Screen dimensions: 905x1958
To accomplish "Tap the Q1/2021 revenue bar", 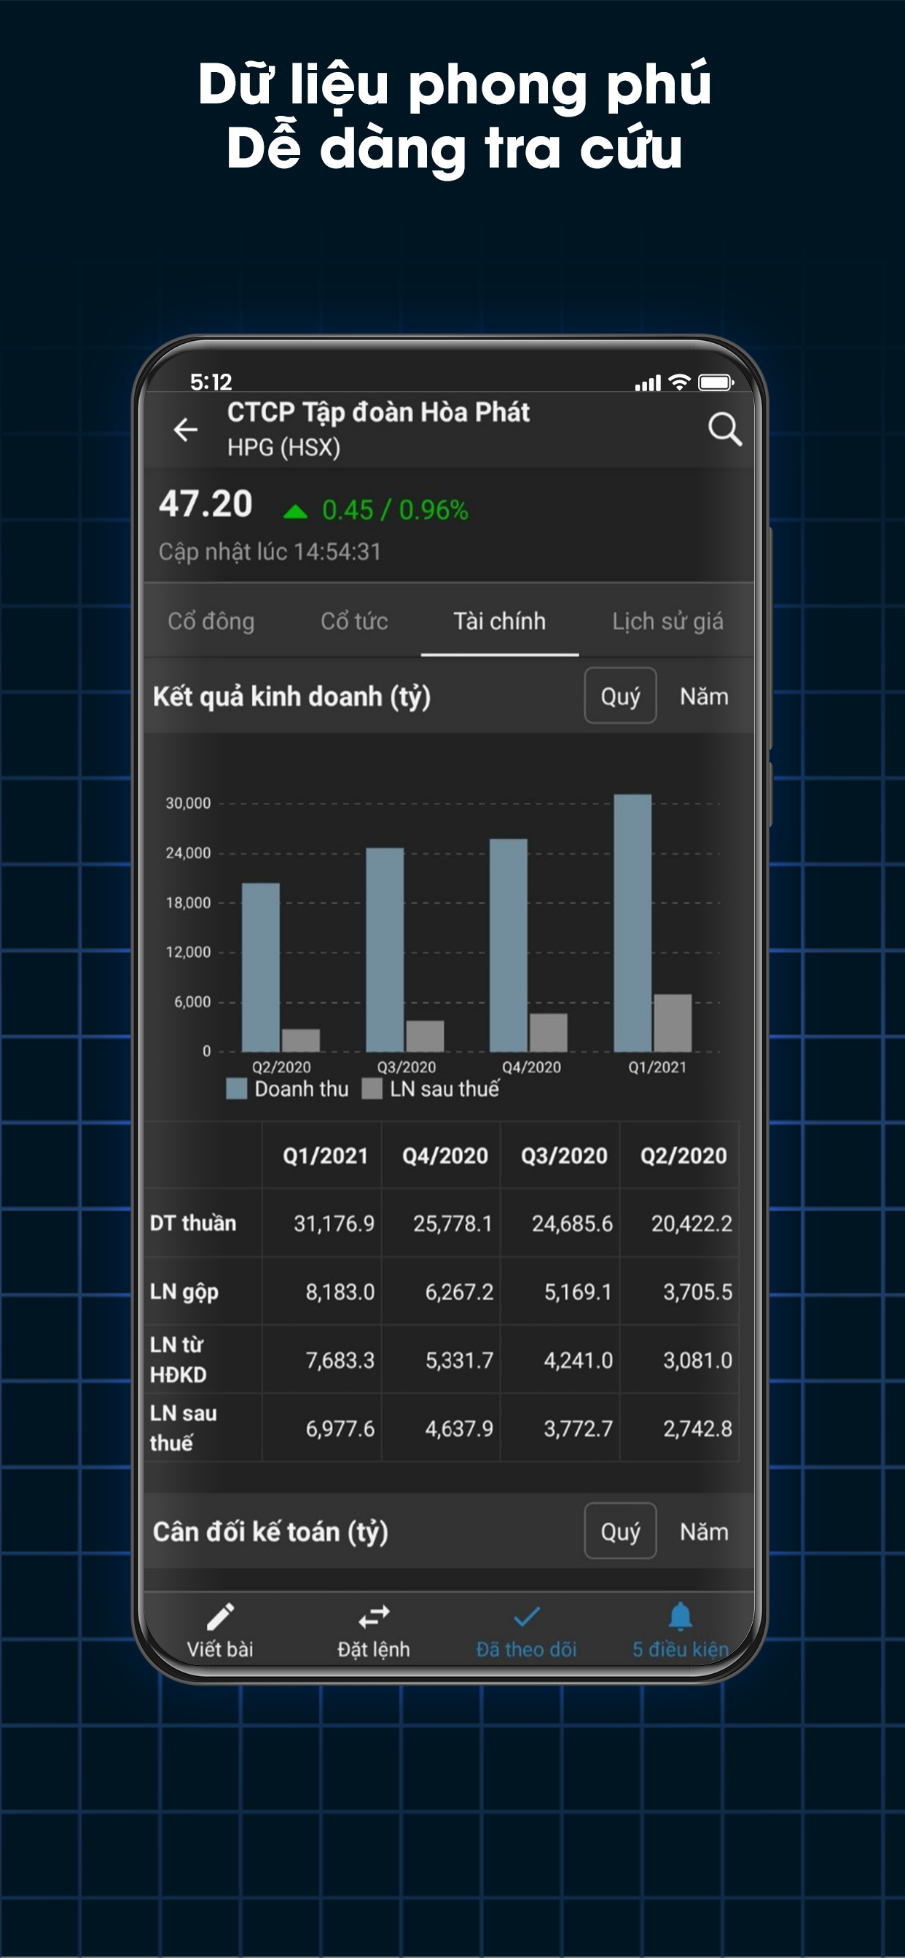I will coord(632,923).
